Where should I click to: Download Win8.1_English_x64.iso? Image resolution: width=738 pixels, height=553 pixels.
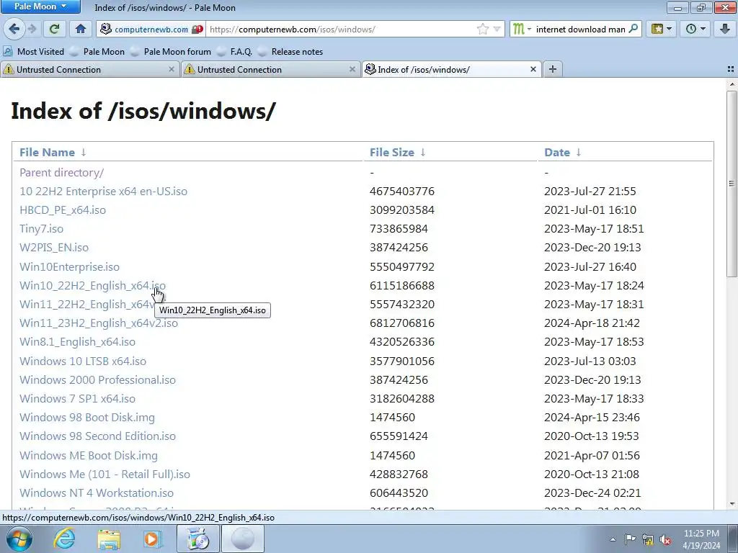[x=78, y=342]
